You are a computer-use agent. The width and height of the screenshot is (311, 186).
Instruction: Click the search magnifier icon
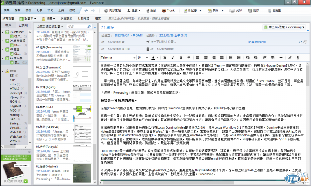point(89,26)
